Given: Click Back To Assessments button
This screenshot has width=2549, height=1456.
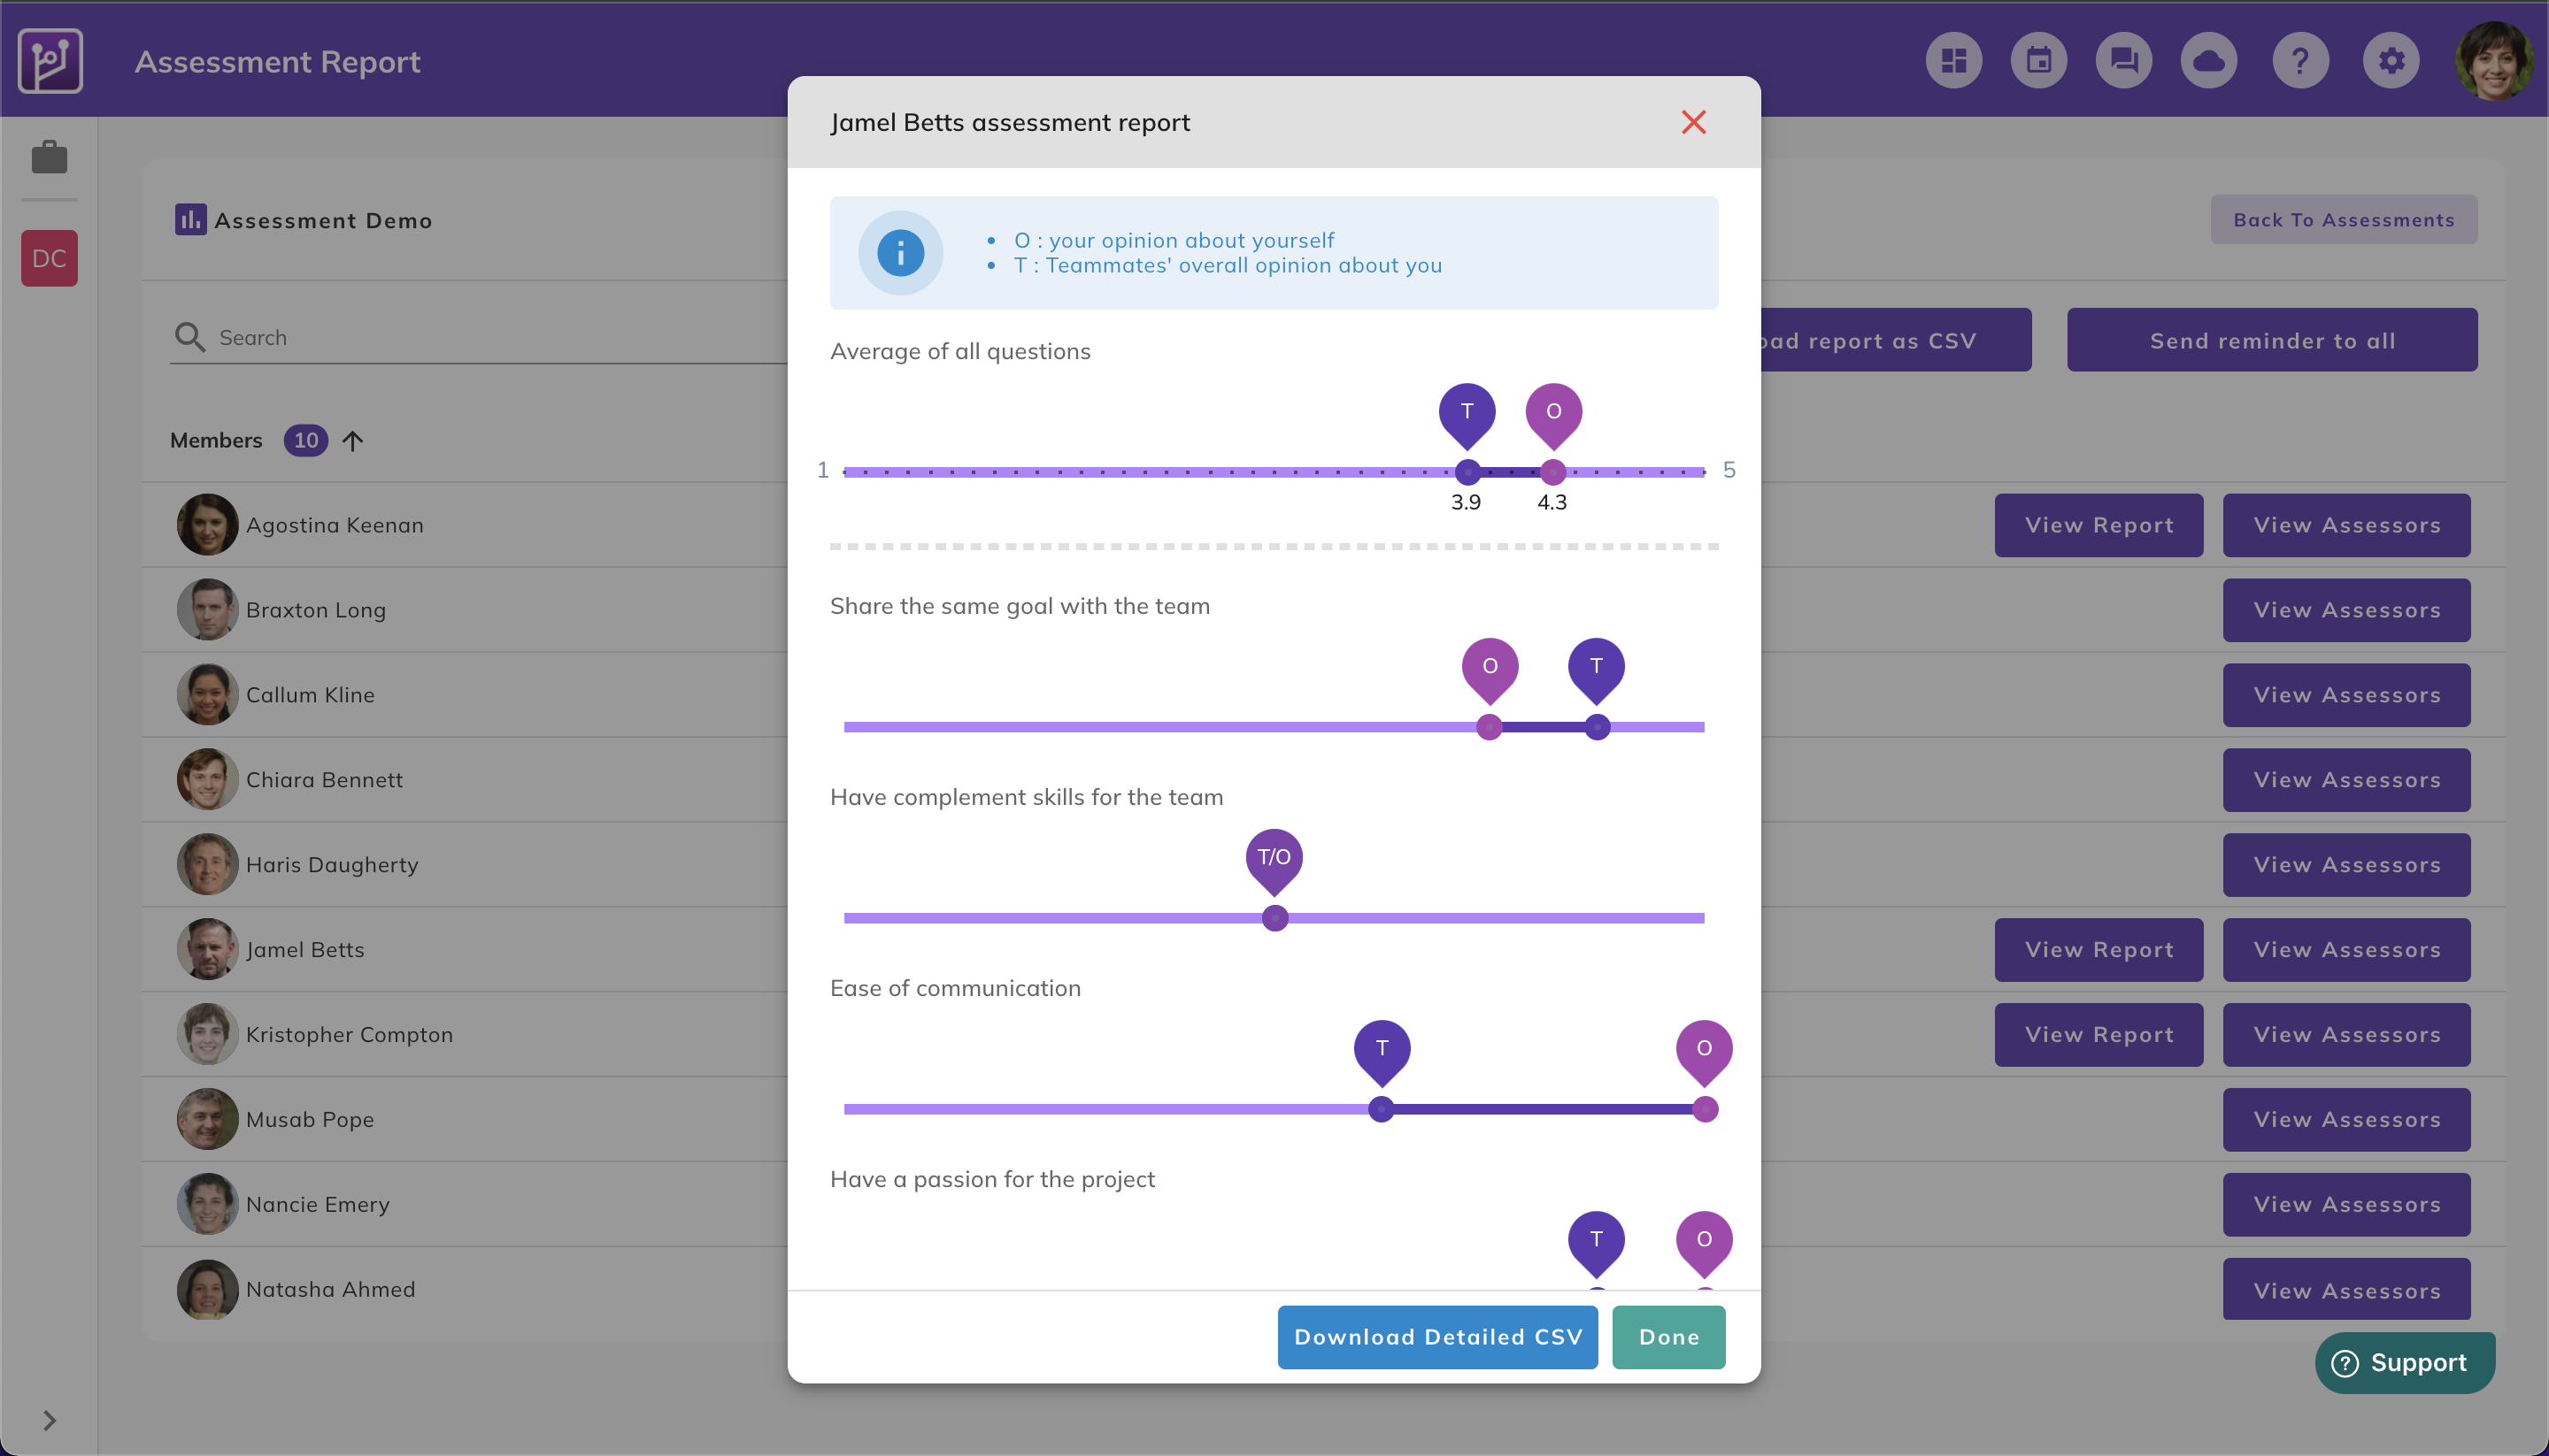Looking at the screenshot, I should (x=2344, y=220).
